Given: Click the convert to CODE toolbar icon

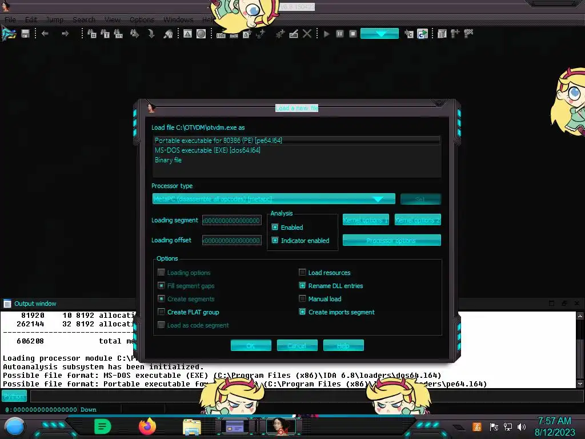Looking at the screenshot, I should 221,34.
